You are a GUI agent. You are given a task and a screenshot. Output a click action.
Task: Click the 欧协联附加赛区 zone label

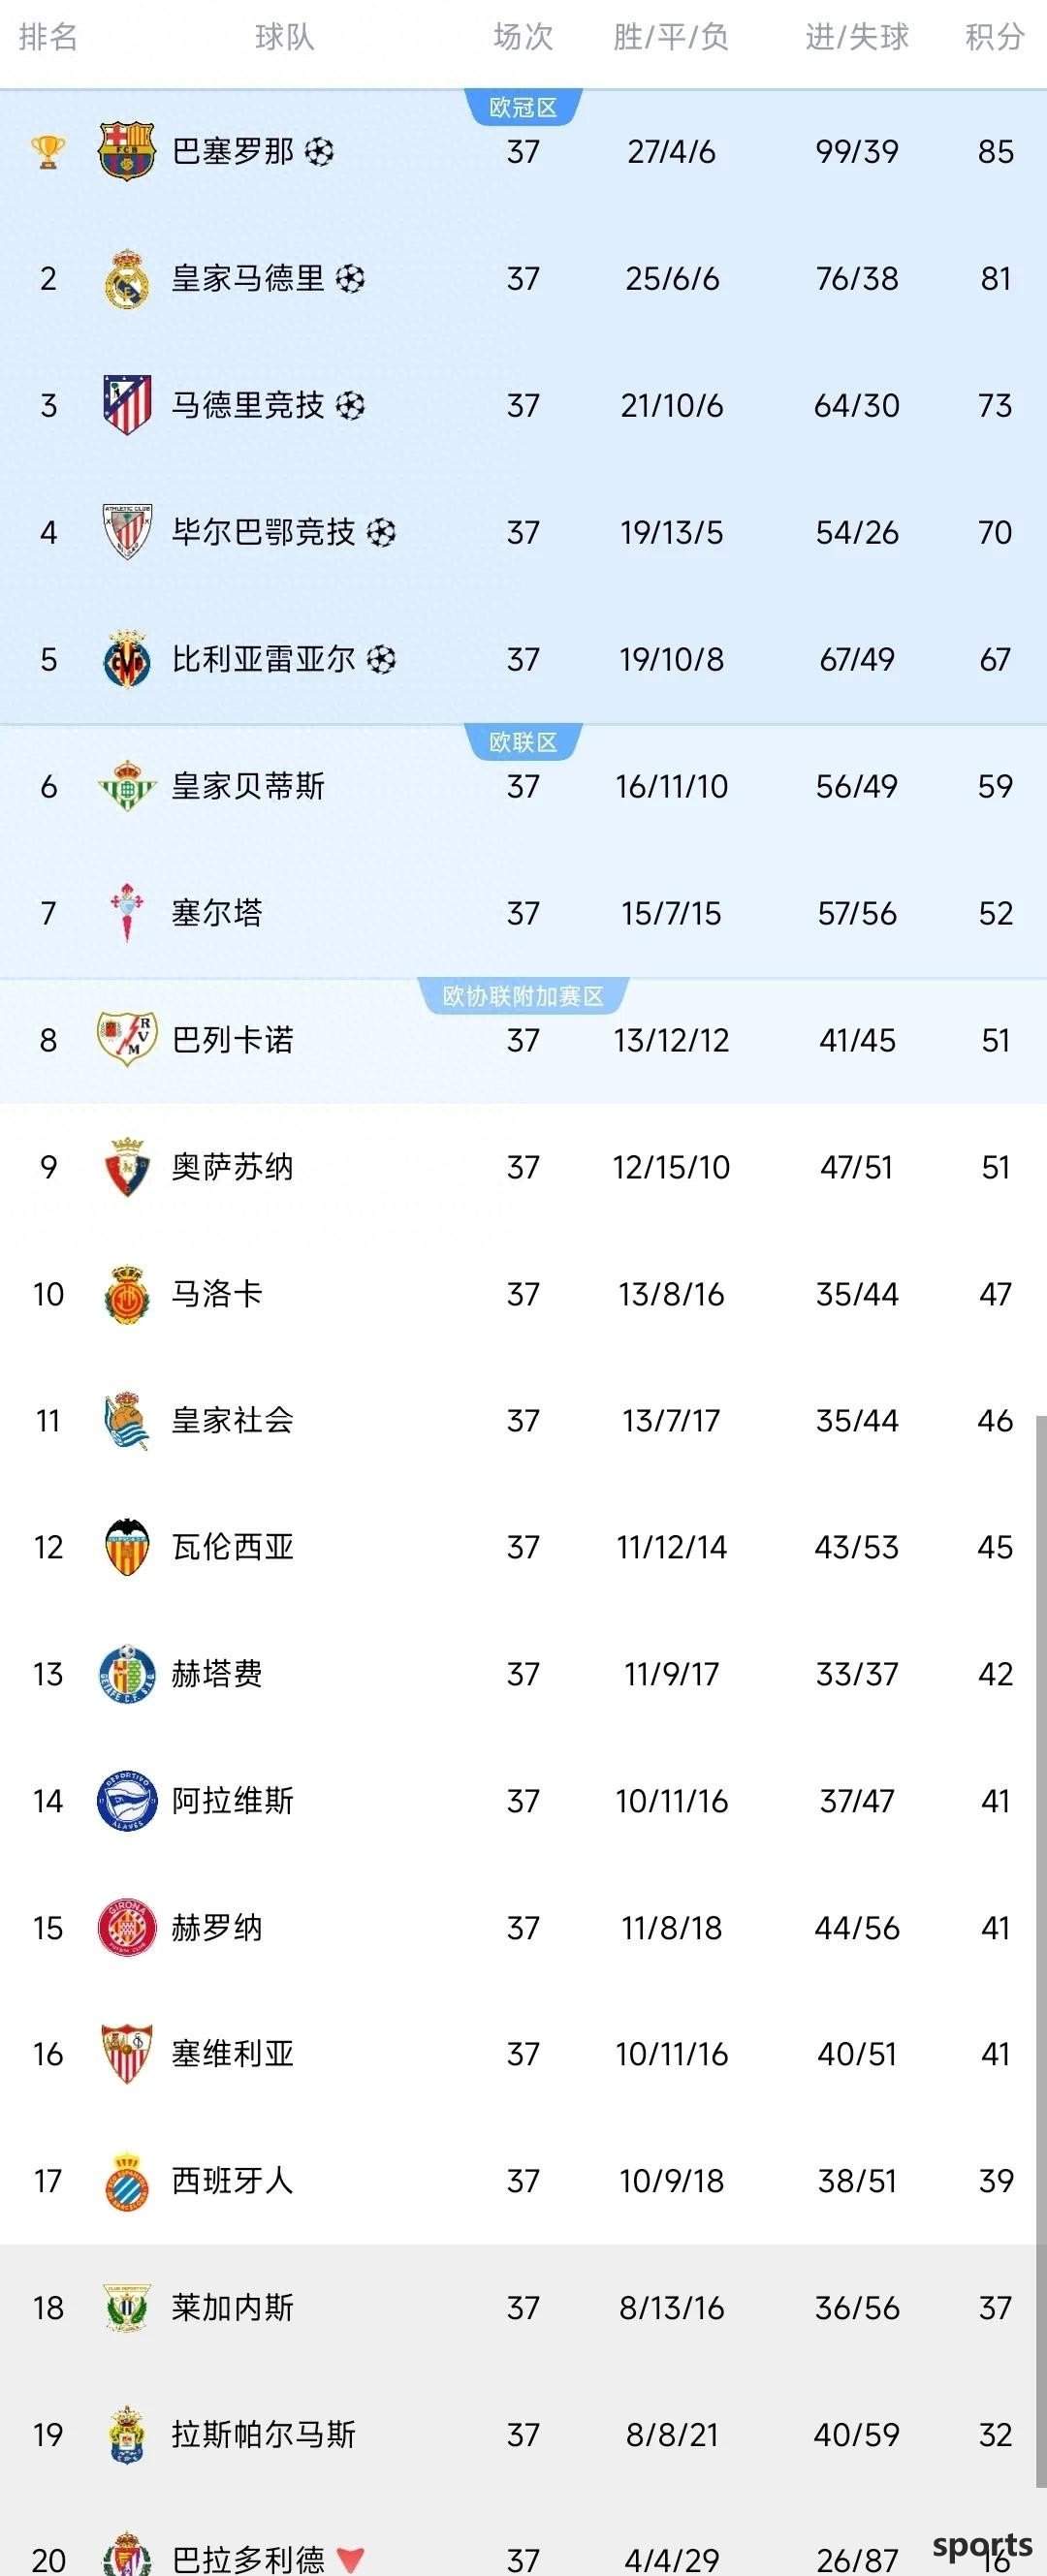[523, 996]
